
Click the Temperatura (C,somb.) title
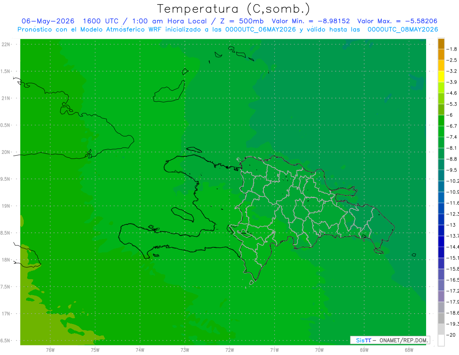(234, 8)
